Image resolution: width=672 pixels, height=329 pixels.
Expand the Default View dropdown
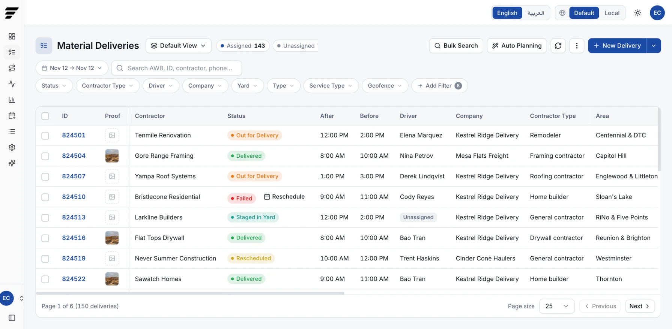pyautogui.click(x=178, y=46)
